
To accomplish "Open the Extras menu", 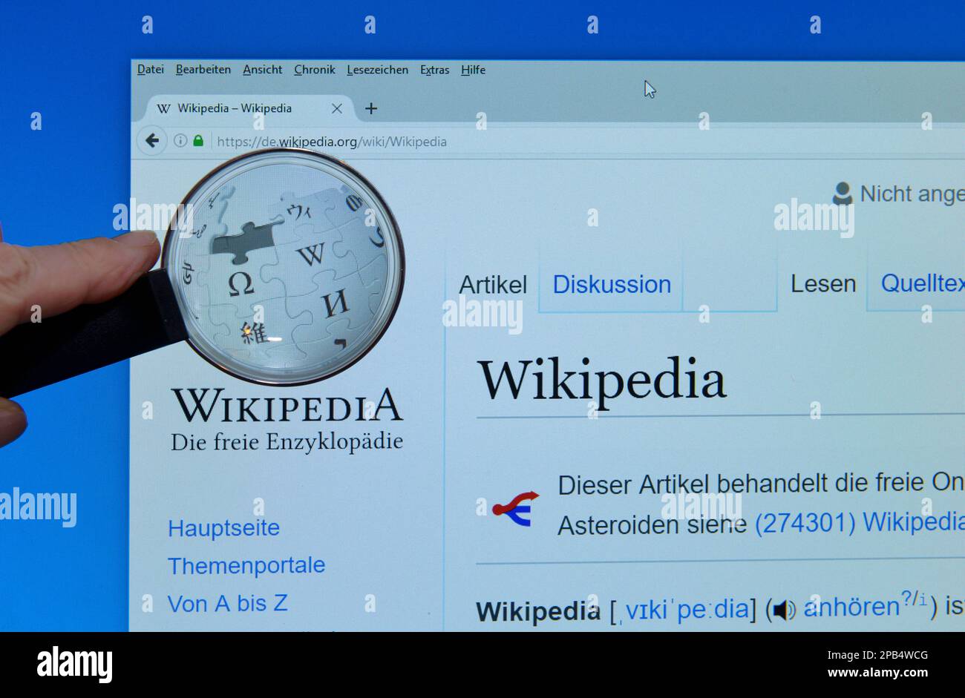I will point(435,70).
